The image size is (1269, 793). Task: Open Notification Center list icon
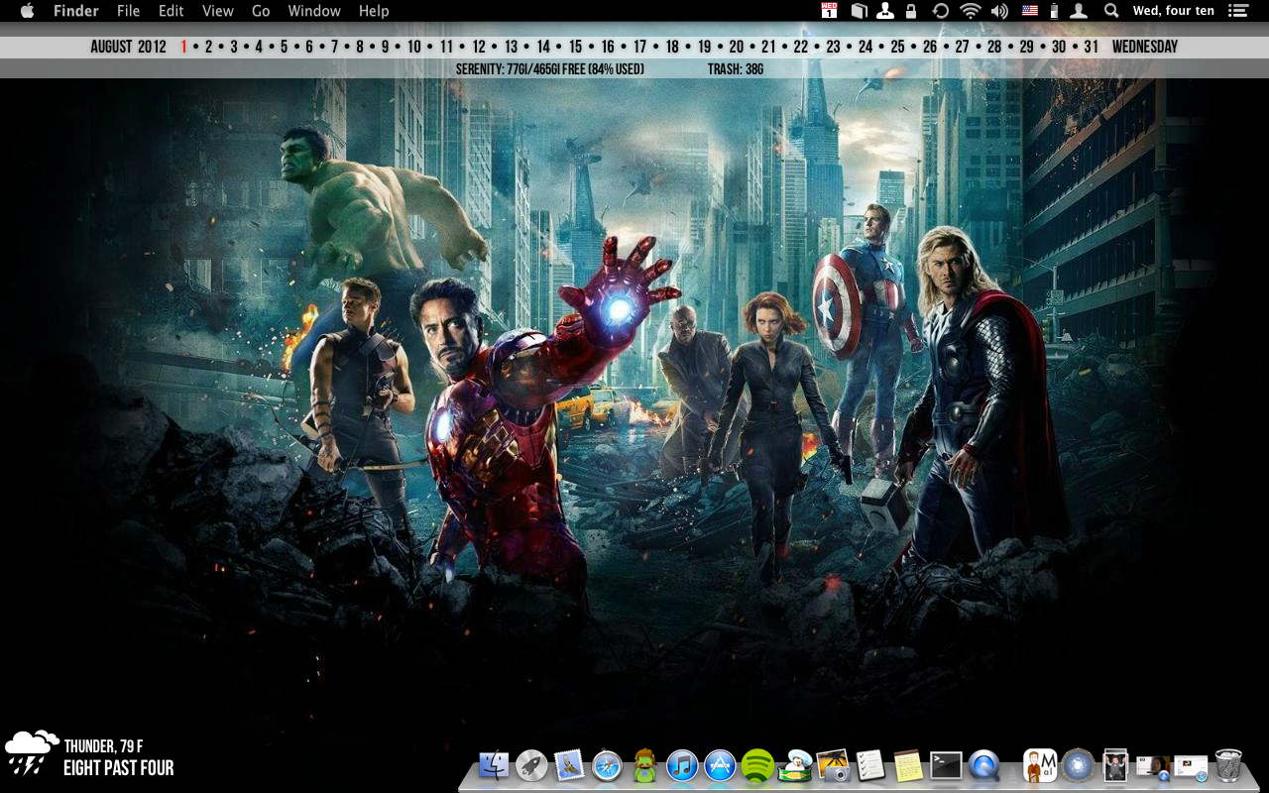pyautogui.click(x=1237, y=11)
